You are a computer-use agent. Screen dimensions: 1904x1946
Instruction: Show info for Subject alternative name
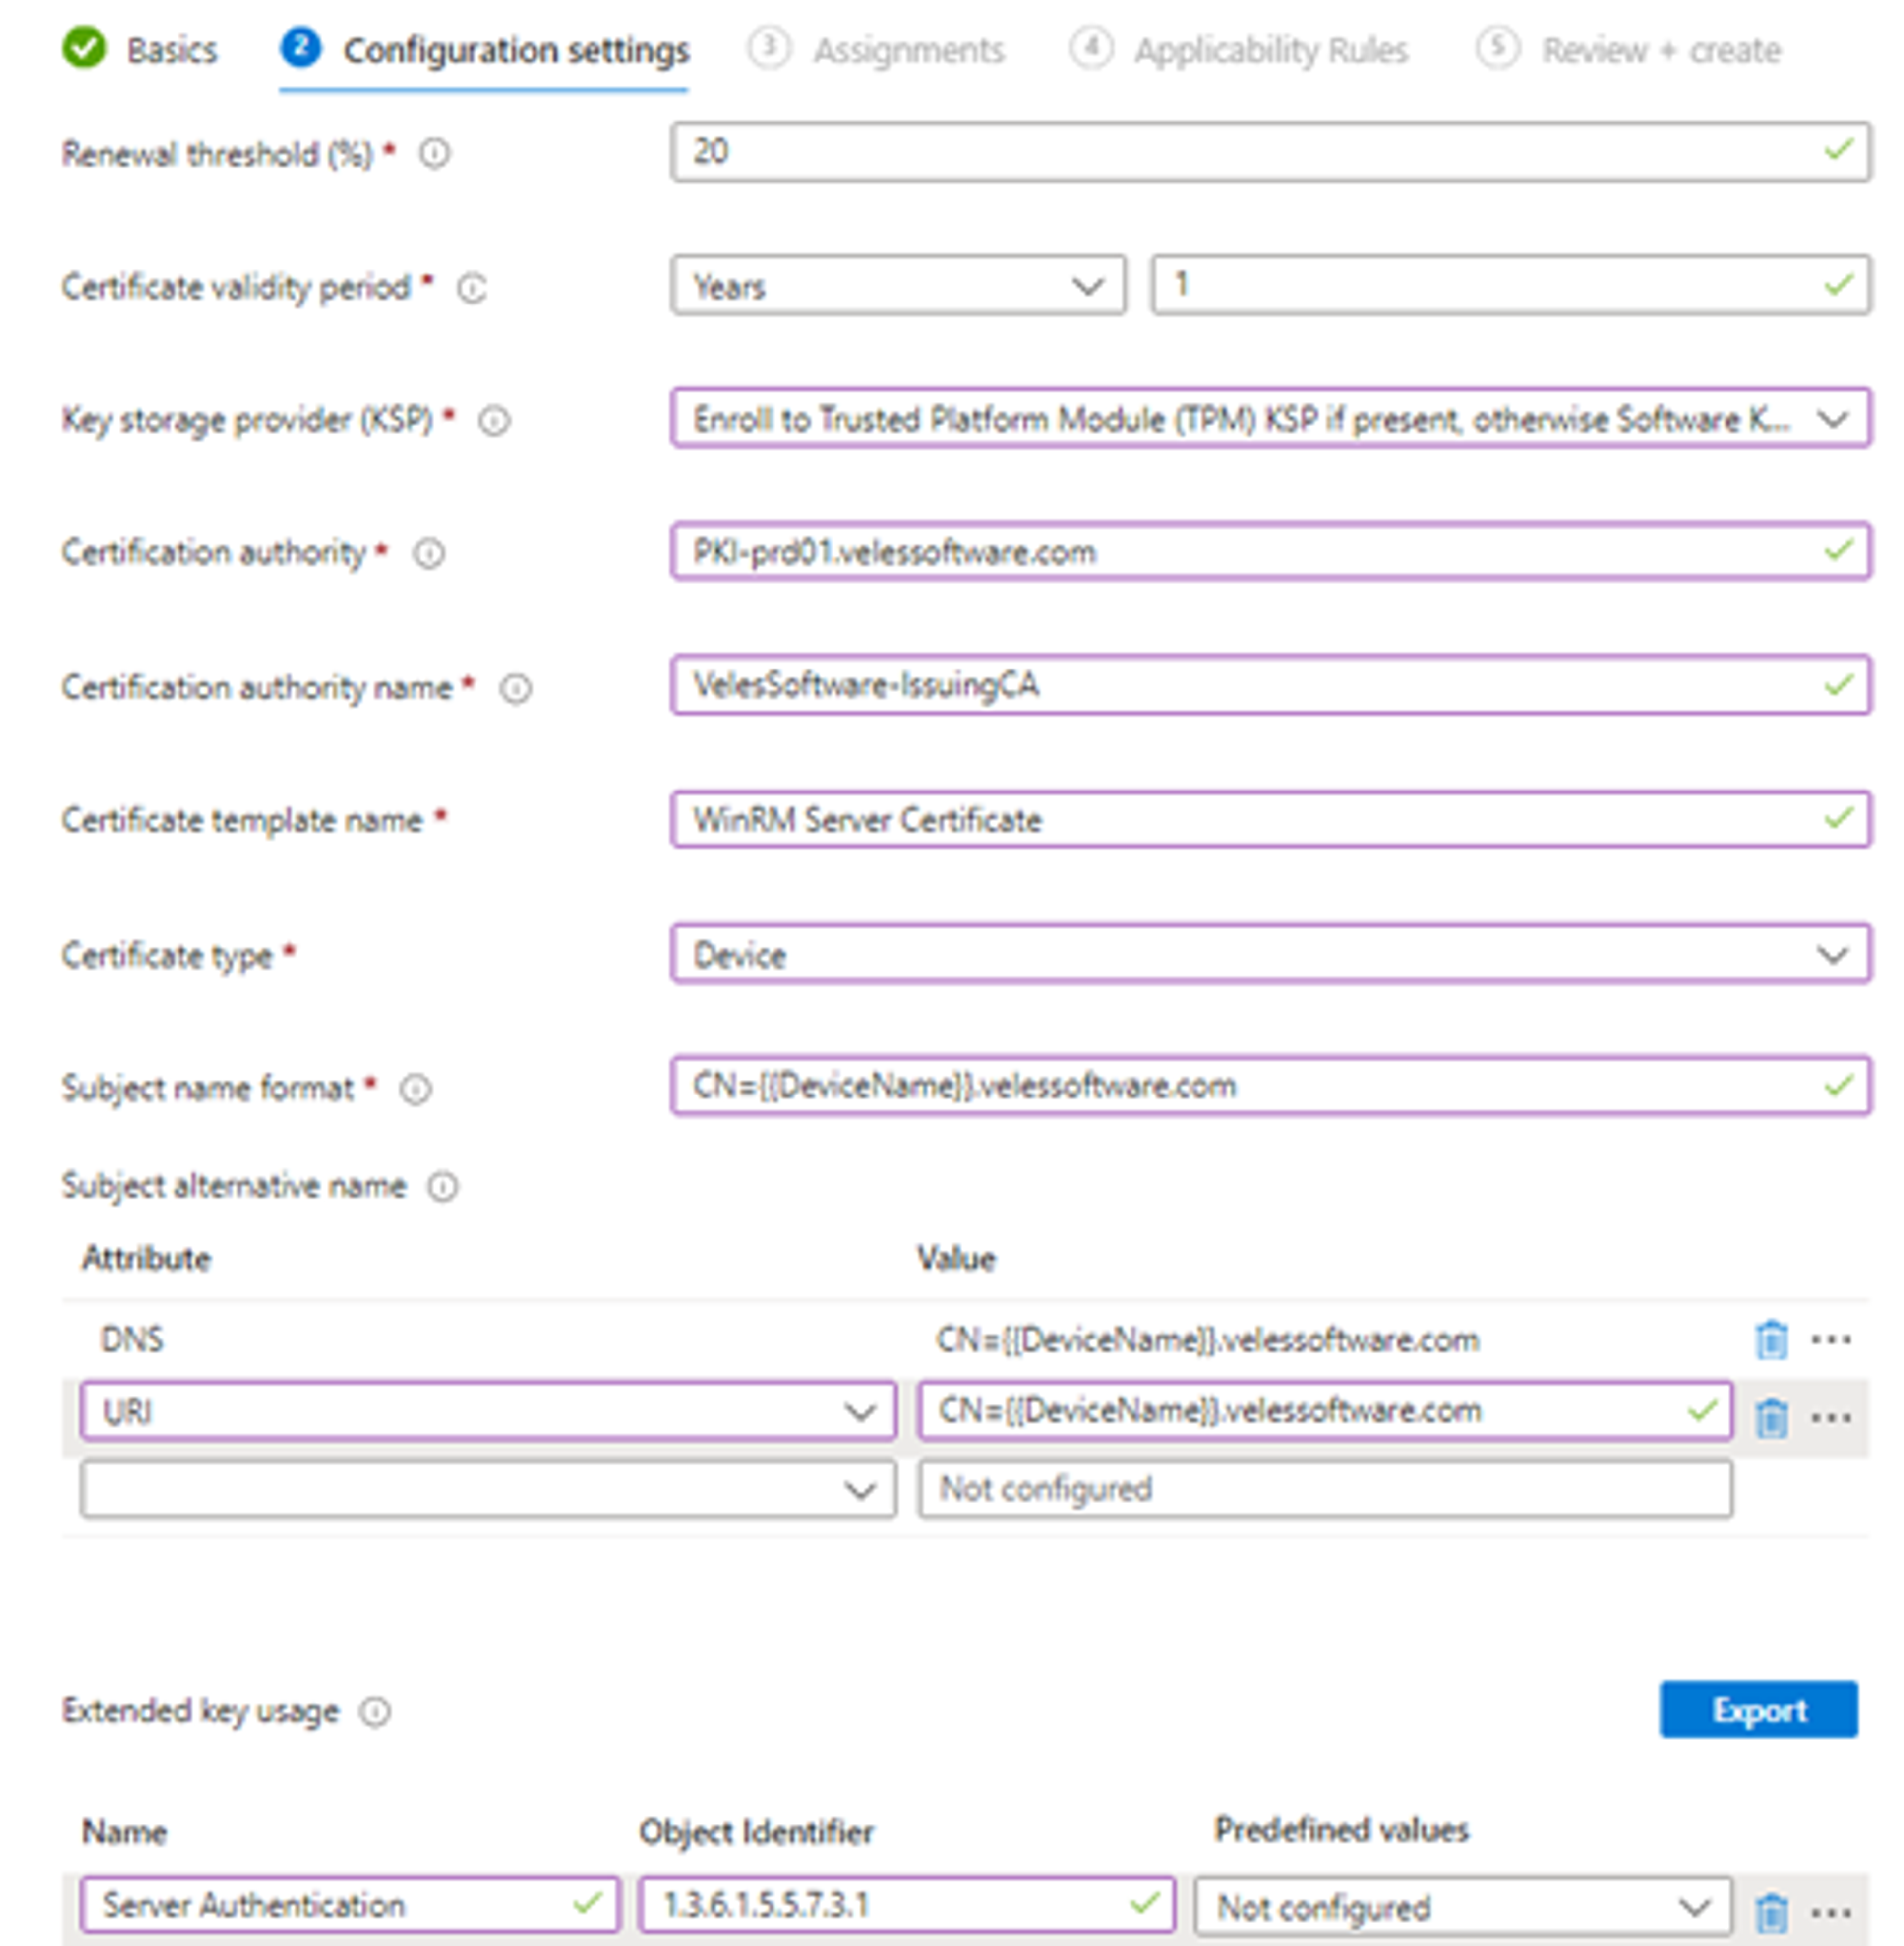(442, 1187)
